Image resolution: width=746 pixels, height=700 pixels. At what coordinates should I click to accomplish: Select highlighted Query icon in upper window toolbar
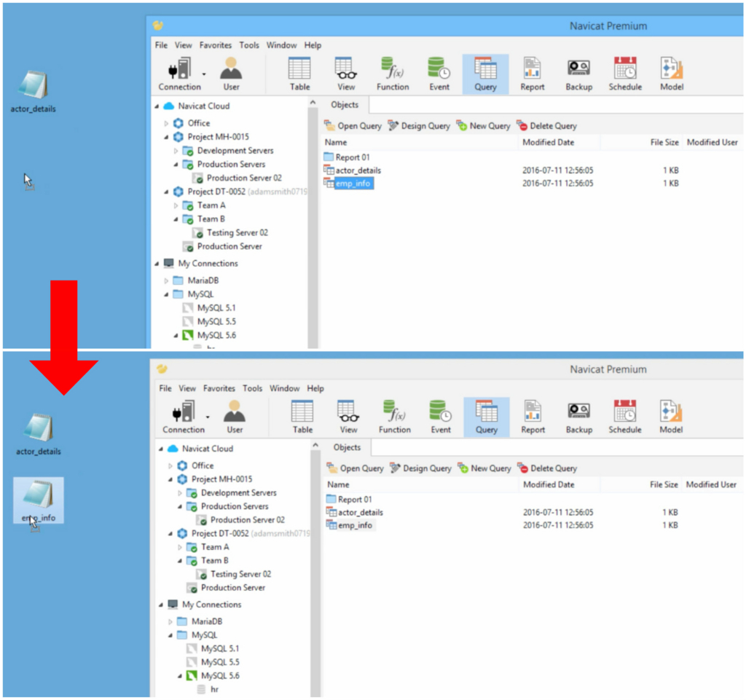[485, 74]
